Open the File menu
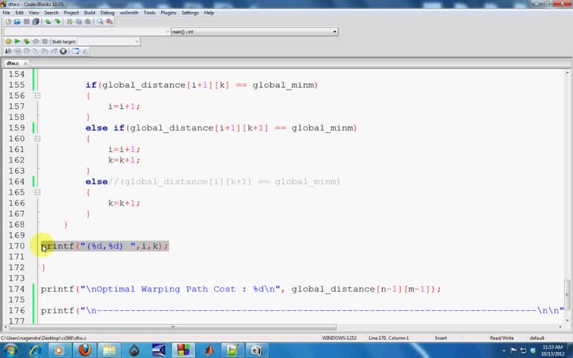 [6, 13]
